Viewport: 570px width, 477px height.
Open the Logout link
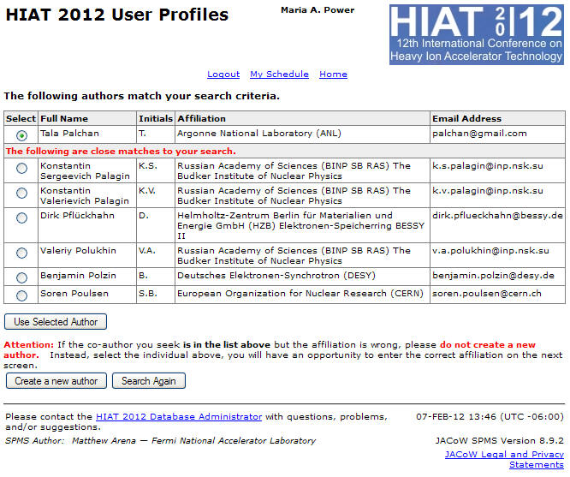point(223,75)
